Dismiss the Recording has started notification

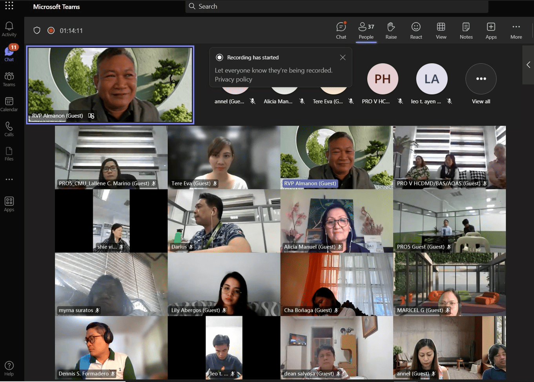click(x=343, y=58)
